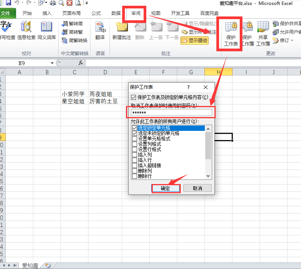301x269 pixels.
Task: Check 插入行 option
Action: [134, 160]
